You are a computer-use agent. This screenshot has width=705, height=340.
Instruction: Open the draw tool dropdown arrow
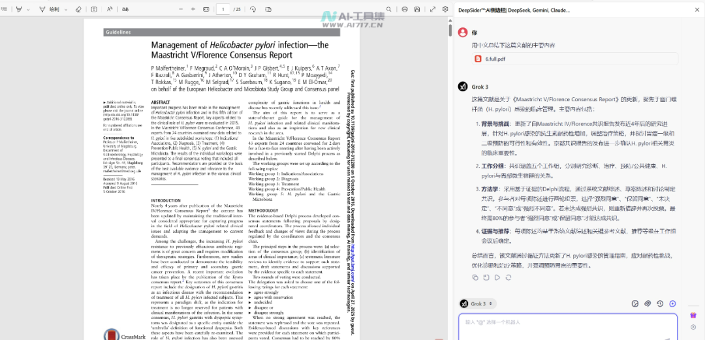click(x=64, y=10)
